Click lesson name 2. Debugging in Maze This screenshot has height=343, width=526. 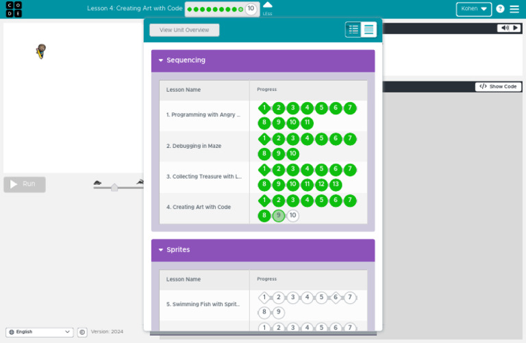[x=194, y=147]
